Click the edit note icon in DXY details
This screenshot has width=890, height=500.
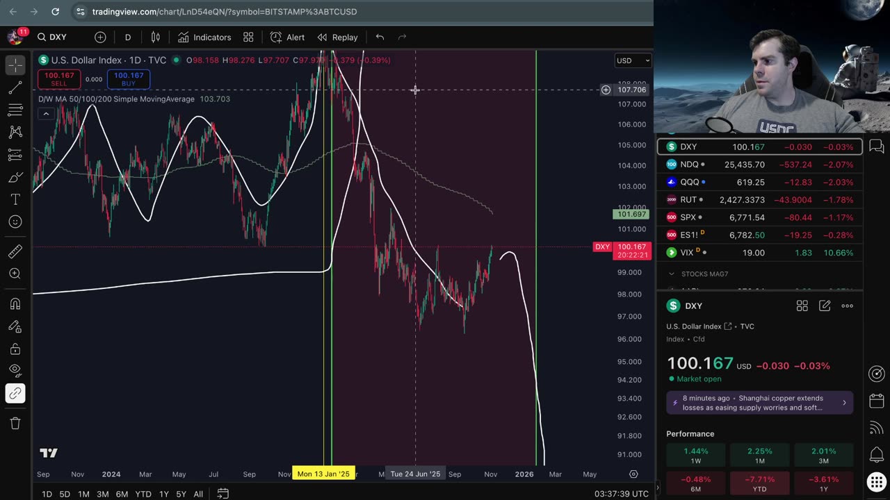pyautogui.click(x=825, y=306)
